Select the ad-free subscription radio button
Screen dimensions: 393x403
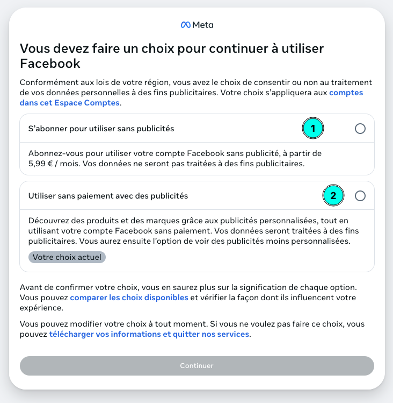(360, 129)
